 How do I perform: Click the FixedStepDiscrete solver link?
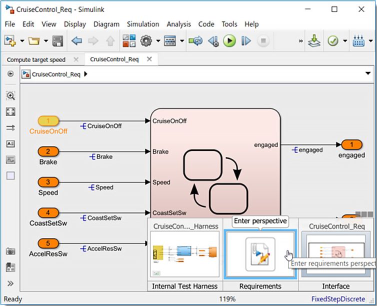pyautogui.click(x=338, y=299)
